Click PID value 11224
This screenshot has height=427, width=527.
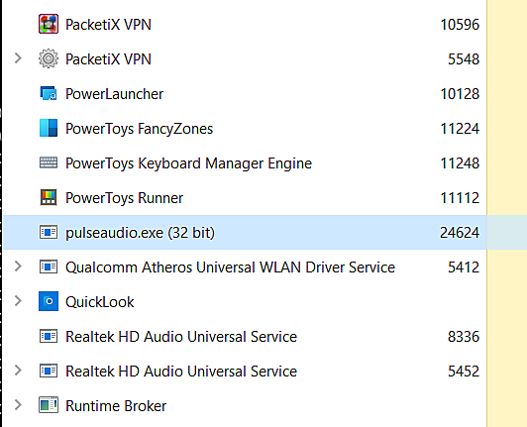click(460, 129)
